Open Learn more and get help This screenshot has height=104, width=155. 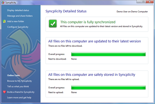pos(19,98)
